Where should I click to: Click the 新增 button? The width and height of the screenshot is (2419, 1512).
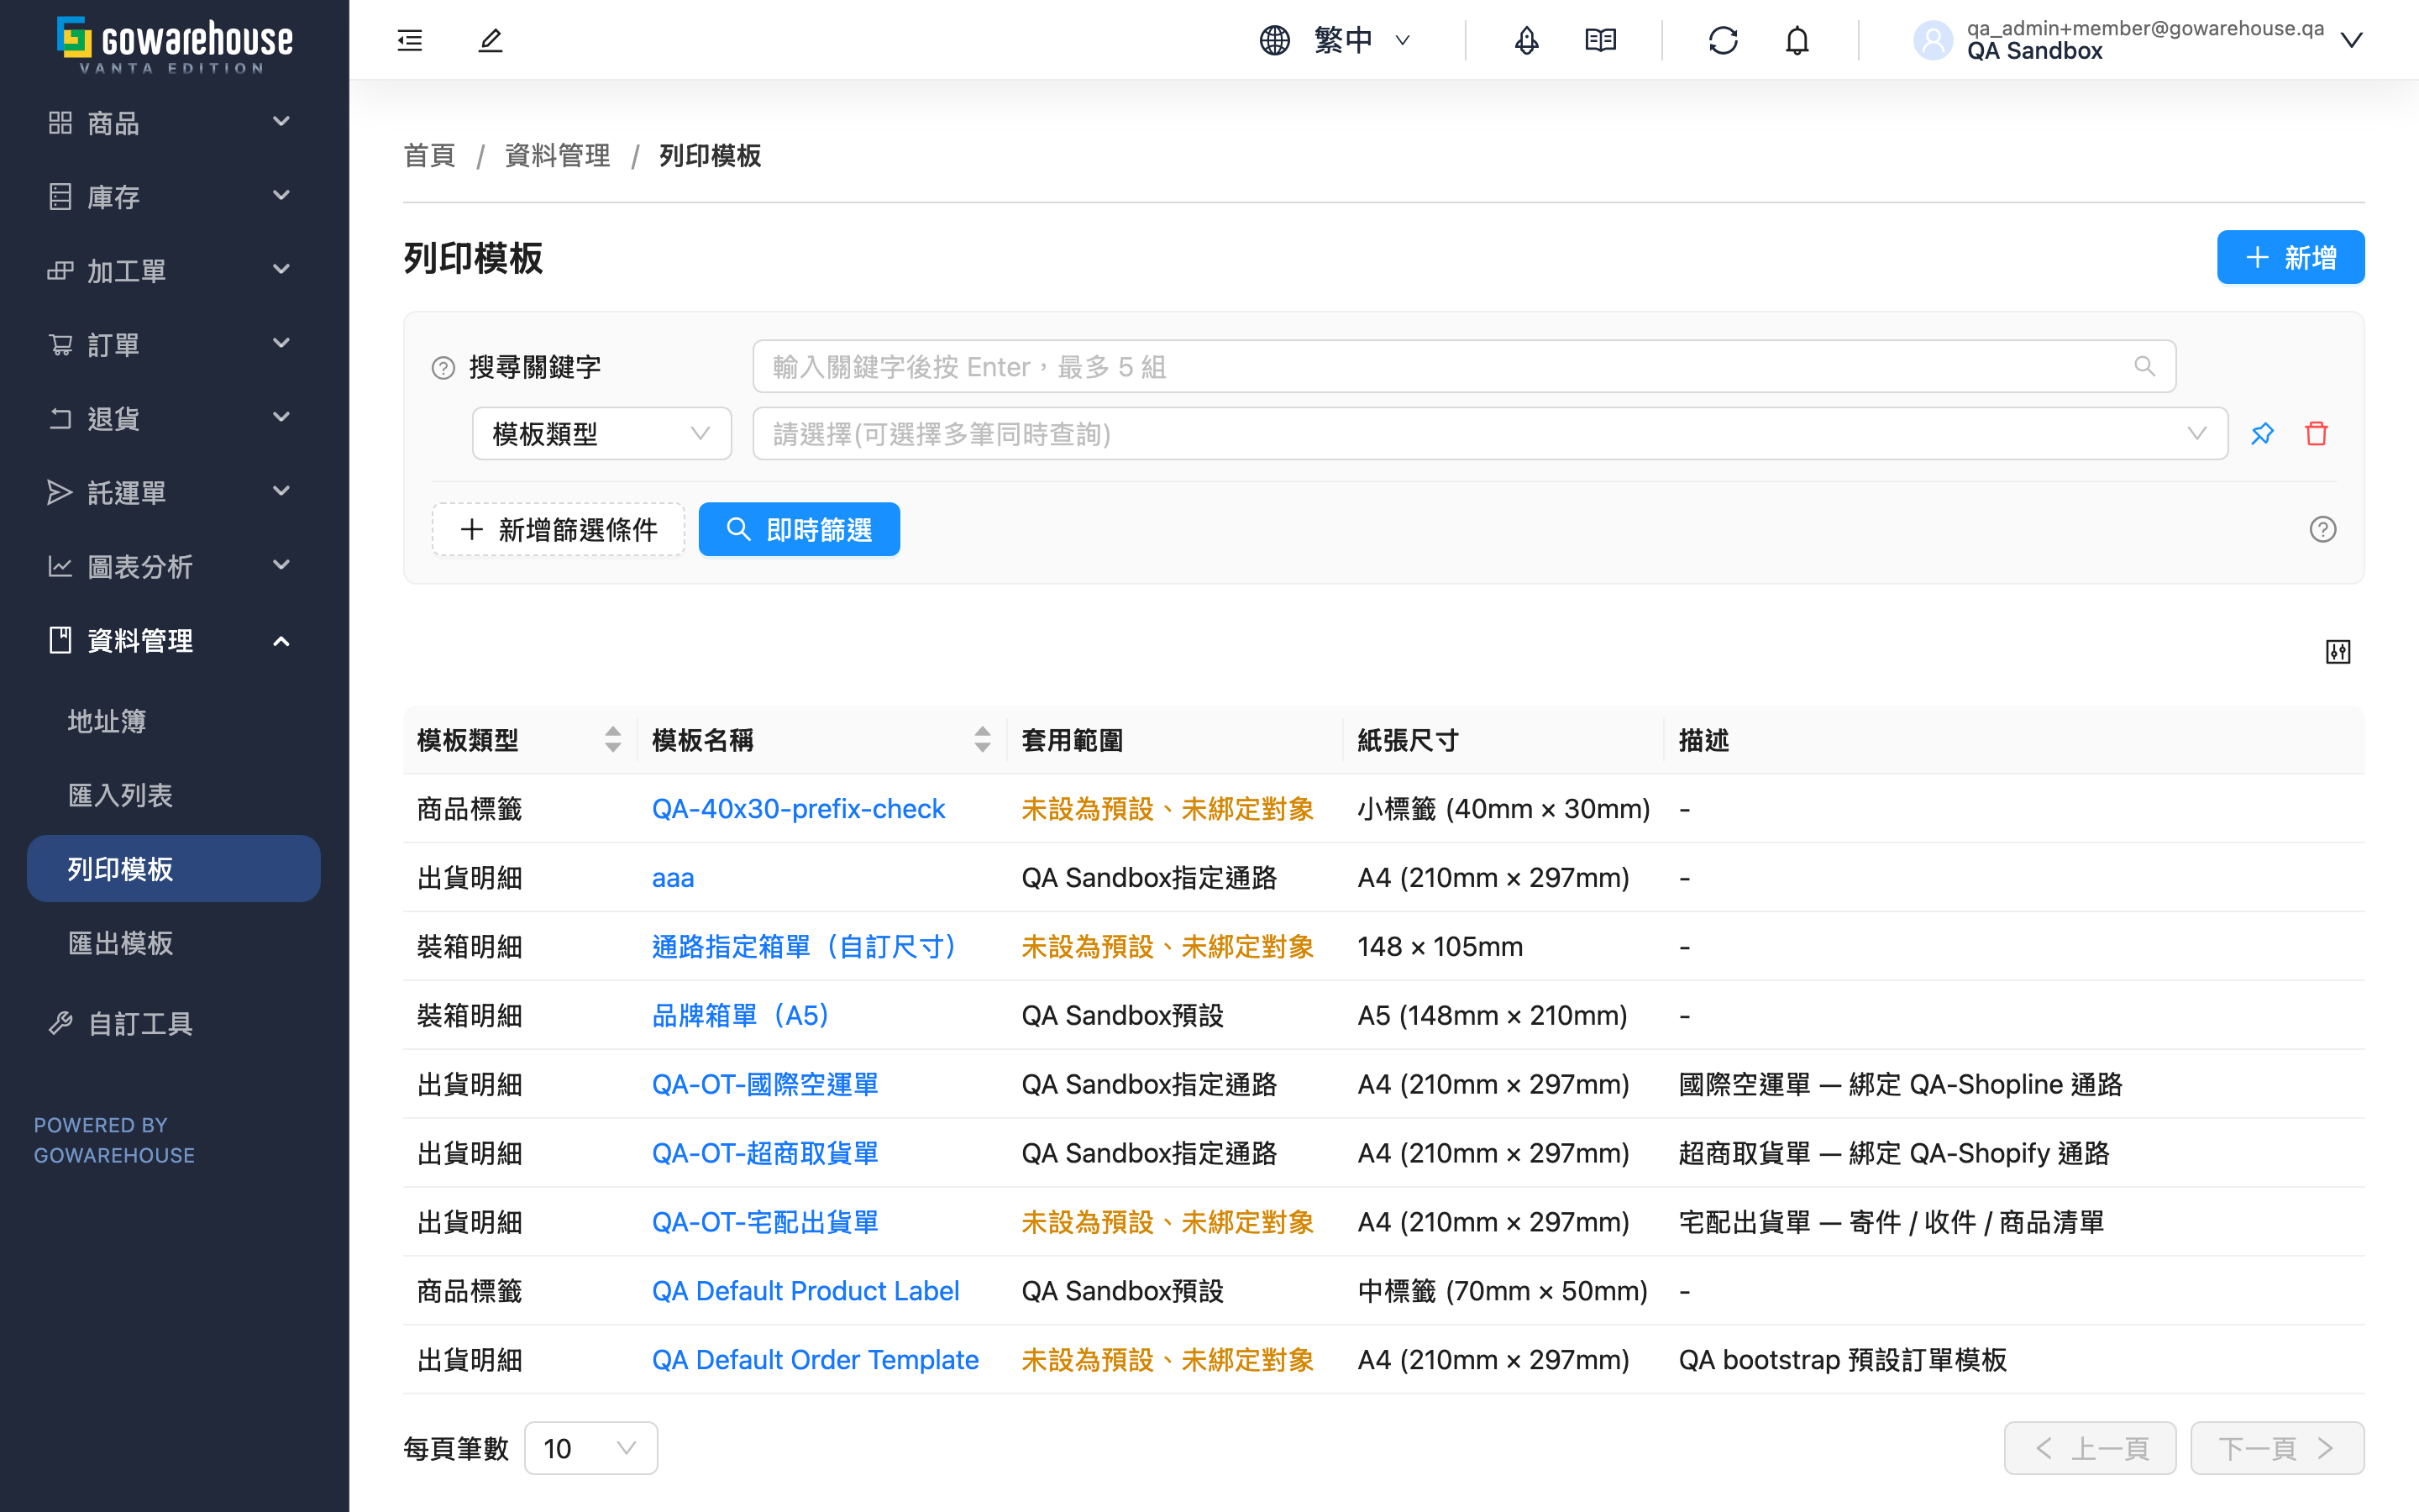pyautogui.click(x=2290, y=257)
